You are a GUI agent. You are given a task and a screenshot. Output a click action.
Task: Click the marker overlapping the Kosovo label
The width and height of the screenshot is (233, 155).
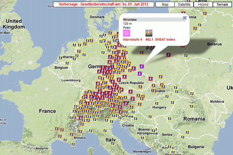pyautogui.click(x=170, y=147)
